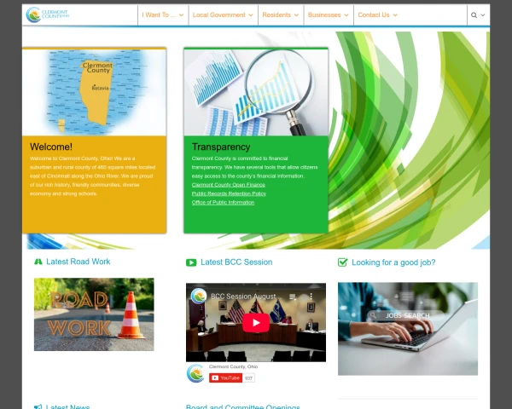Click the road icon beside Latest Road Work
The image size is (512, 409).
pos(38,262)
